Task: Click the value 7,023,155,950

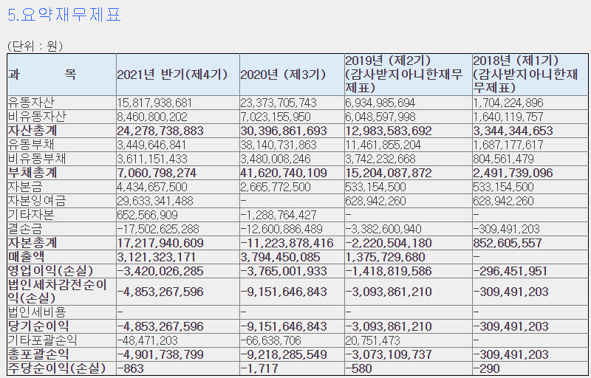Action: (276, 117)
